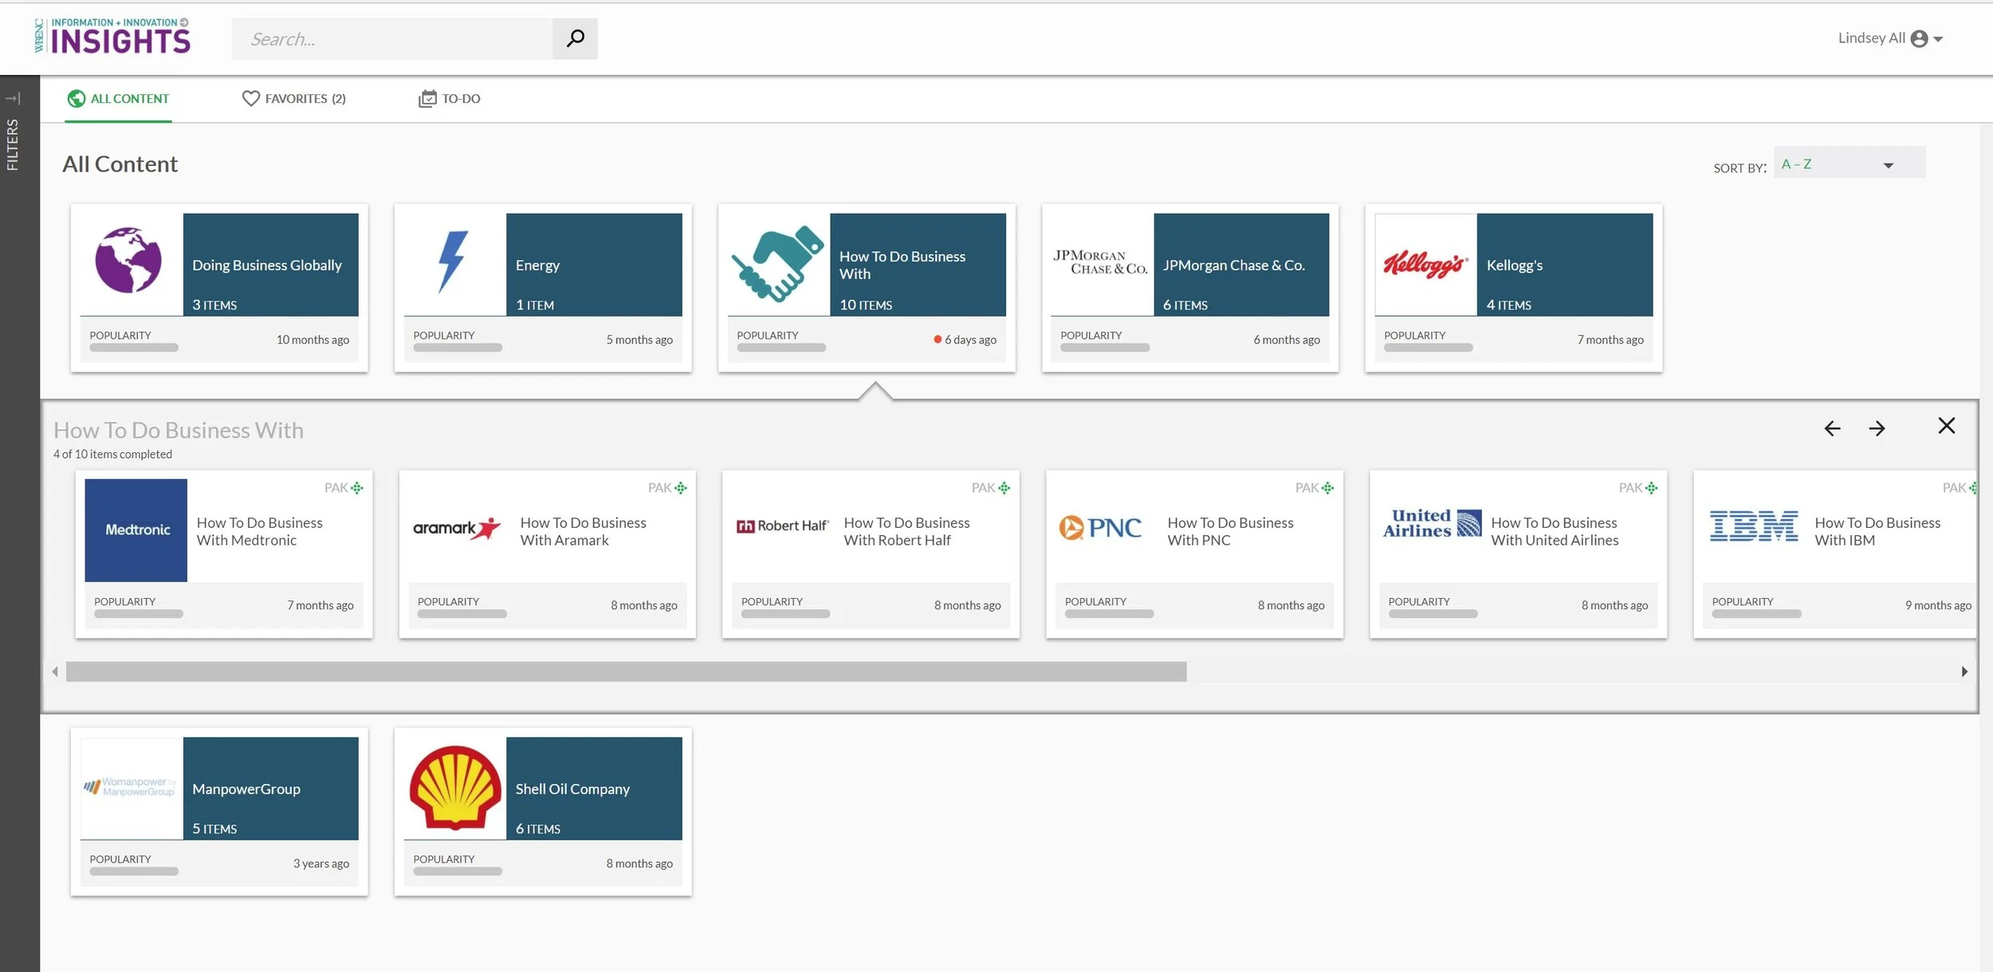Screen dimensions: 1993x972
Task: Open the Sort By A-Z dropdown
Action: (1850, 163)
